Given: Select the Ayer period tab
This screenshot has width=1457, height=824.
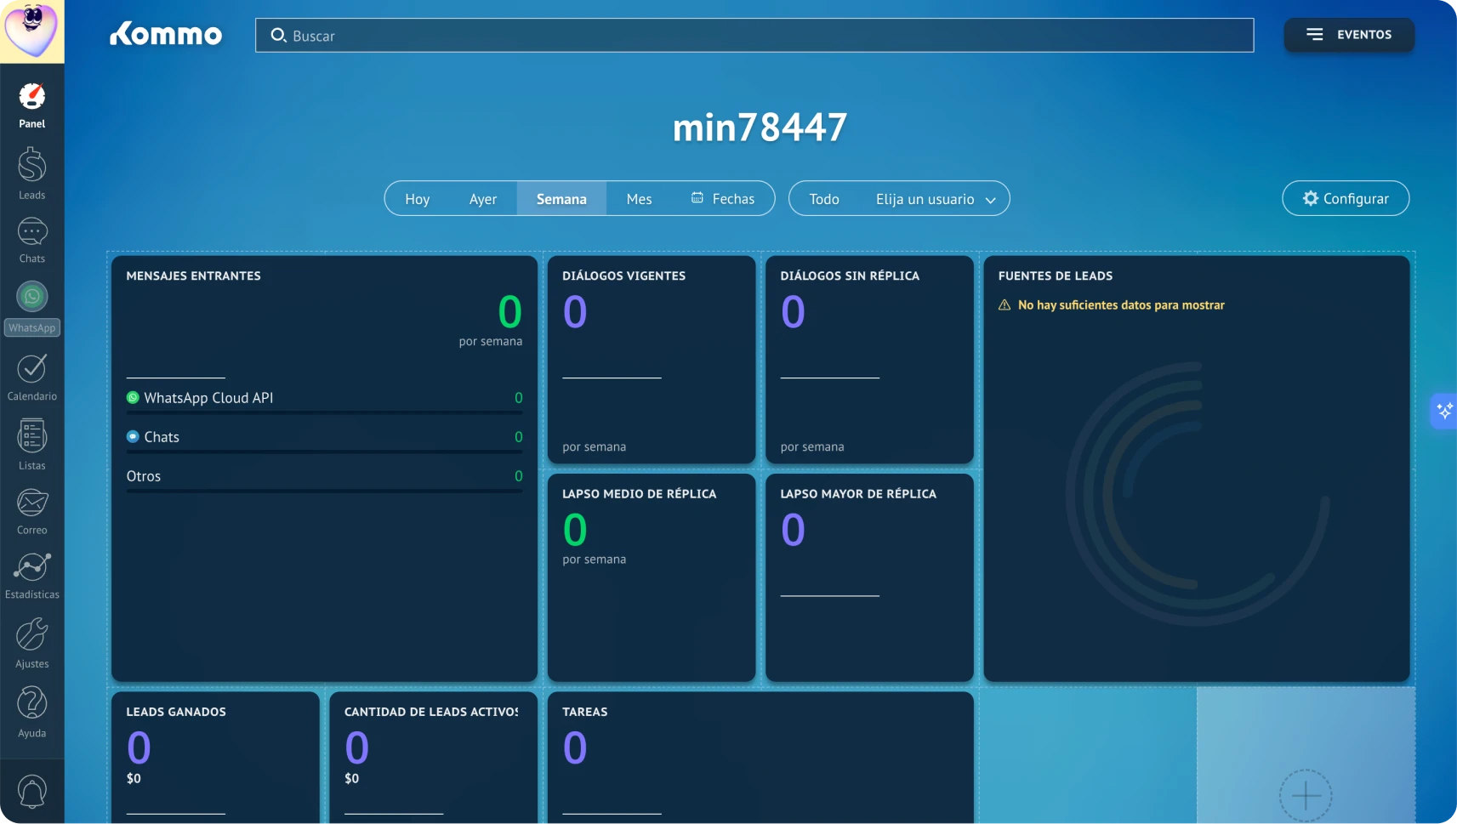Looking at the screenshot, I should [482, 198].
